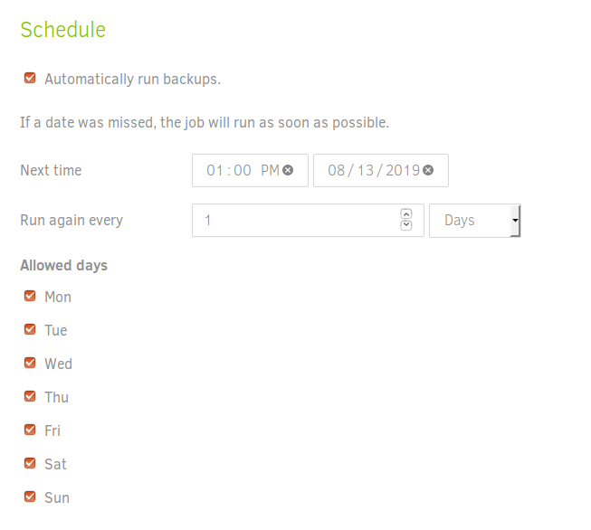Screen dimensions: 591x530
Task: Uncheck the Thu checkbox
Action: [x=30, y=396]
